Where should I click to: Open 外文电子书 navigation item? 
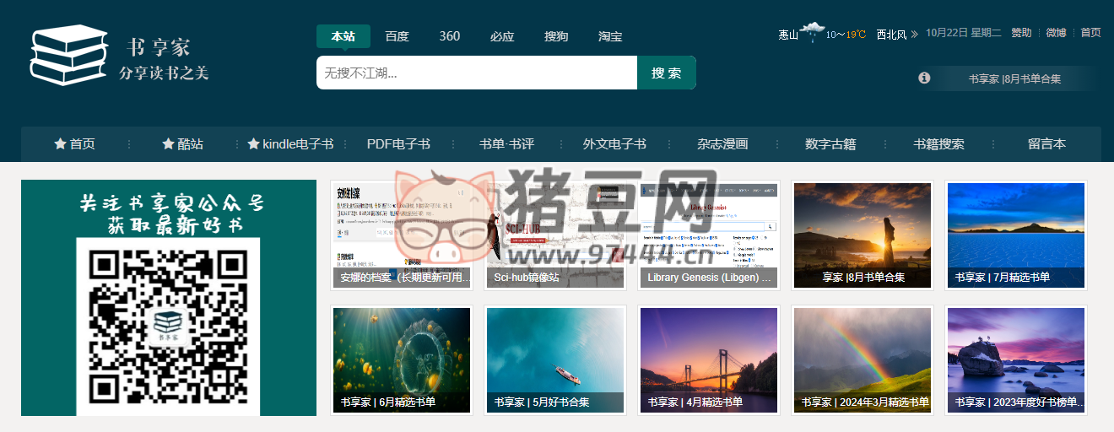pos(614,144)
